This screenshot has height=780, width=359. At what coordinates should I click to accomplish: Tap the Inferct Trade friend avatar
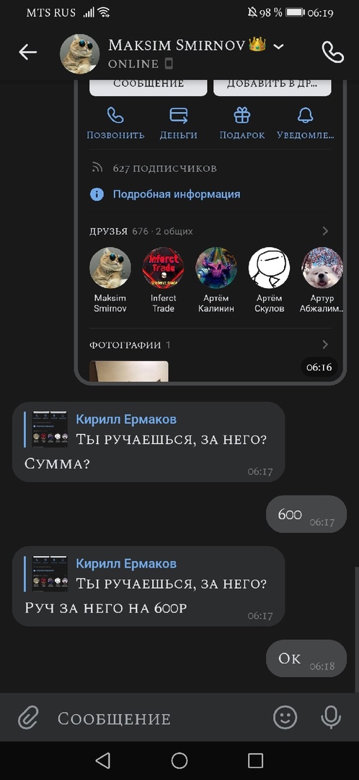pyautogui.click(x=164, y=268)
